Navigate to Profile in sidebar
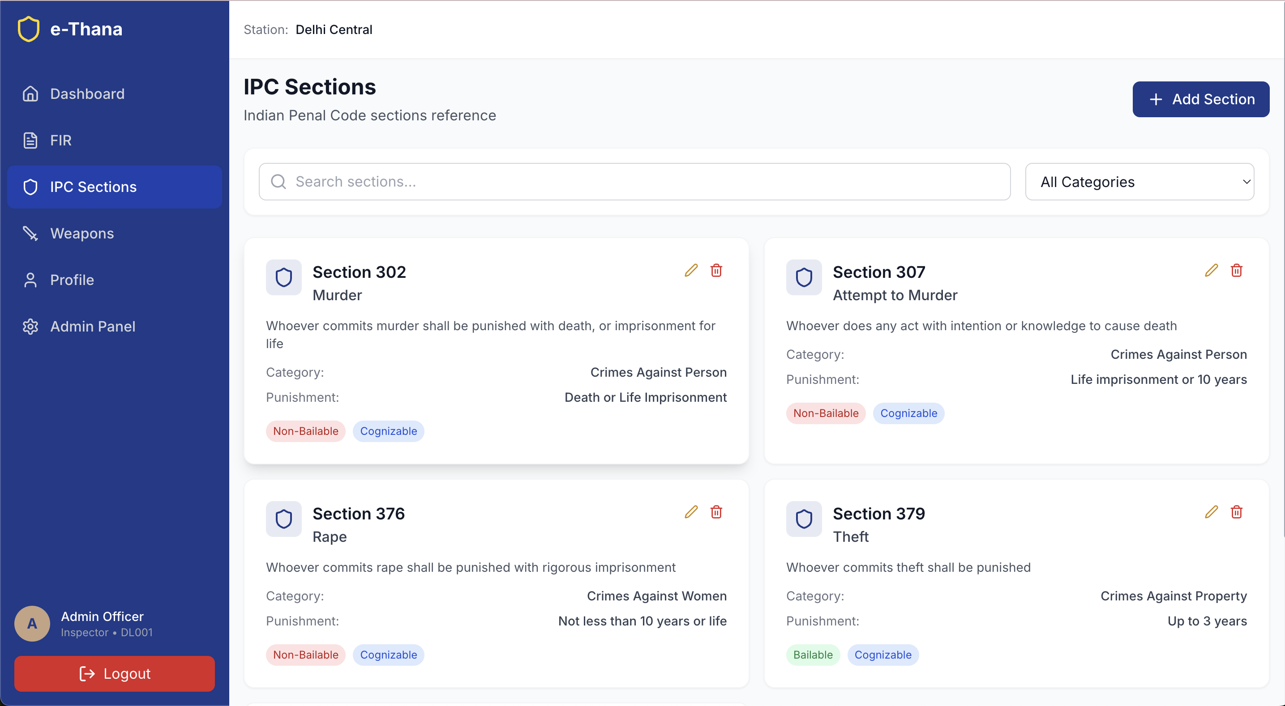This screenshot has height=706, width=1285. [x=72, y=280]
